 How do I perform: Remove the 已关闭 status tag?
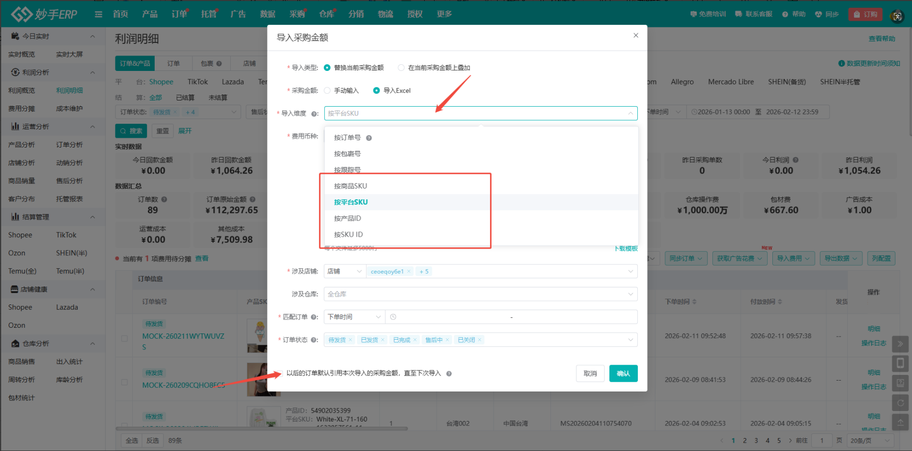click(x=480, y=340)
